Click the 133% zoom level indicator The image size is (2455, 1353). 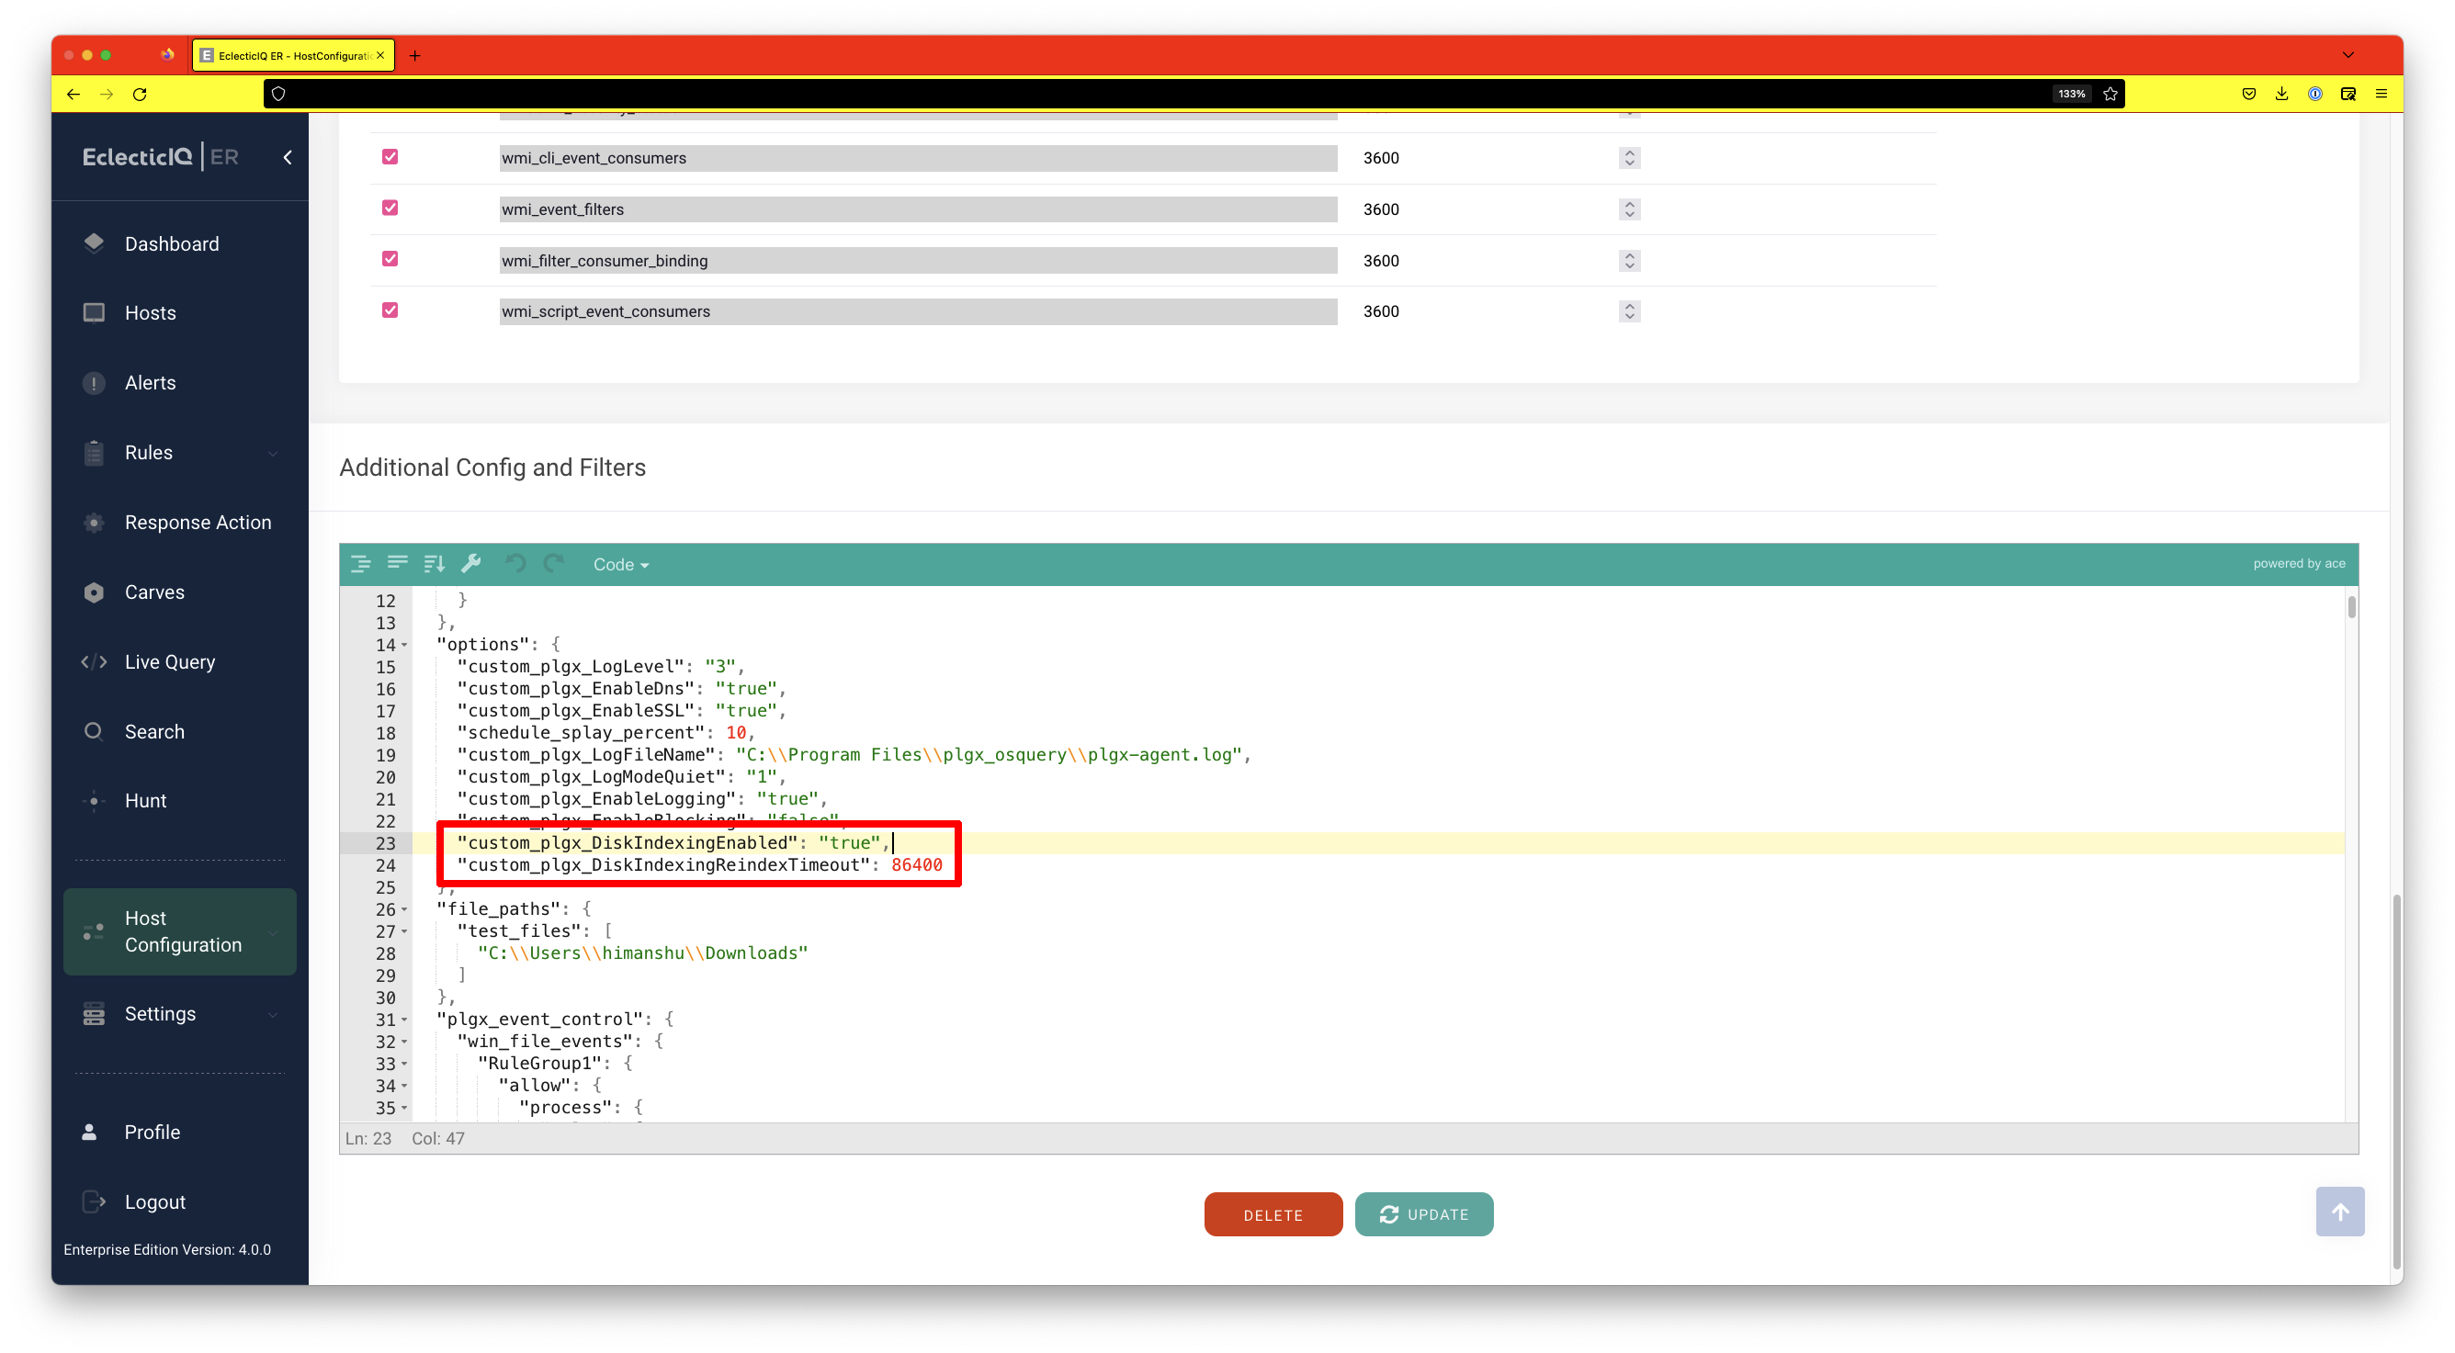(2071, 94)
